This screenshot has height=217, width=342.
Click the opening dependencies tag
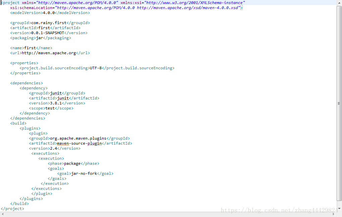pyautogui.click(x=27, y=83)
